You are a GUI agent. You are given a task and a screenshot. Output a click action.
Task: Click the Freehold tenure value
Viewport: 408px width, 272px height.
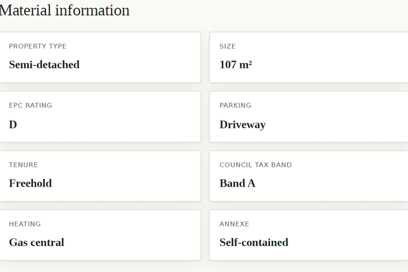click(30, 183)
